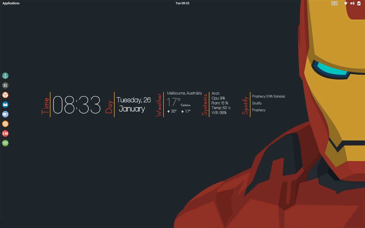This screenshot has height=228, width=365.
Task: Click the Celsius unit label
Action: (x=186, y=105)
